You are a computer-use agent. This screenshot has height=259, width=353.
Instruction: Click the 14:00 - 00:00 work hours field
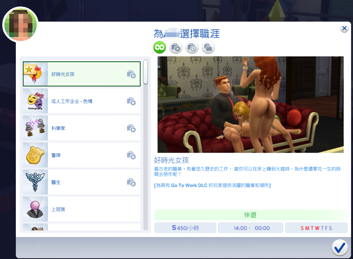[x=251, y=228]
